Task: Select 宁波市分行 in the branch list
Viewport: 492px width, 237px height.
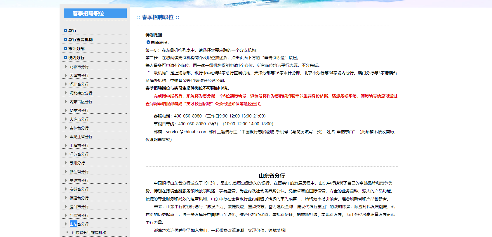Action: [79, 180]
